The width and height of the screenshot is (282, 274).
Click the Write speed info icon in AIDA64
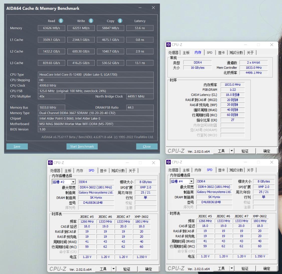pos(91,21)
